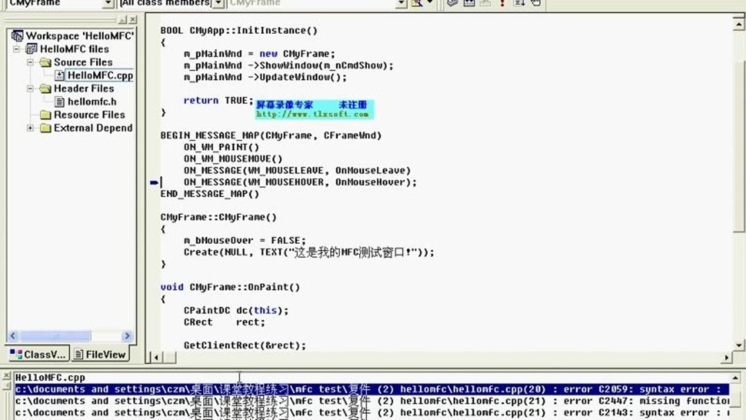Viewport: 746px width, 420px height.
Task: Open the All class members filter dropdown
Action: (218, 3)
